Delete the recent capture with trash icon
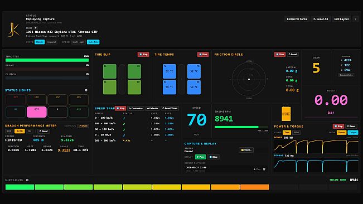The width and height of the screenshot is (363, 204). (x=264, y=169)
